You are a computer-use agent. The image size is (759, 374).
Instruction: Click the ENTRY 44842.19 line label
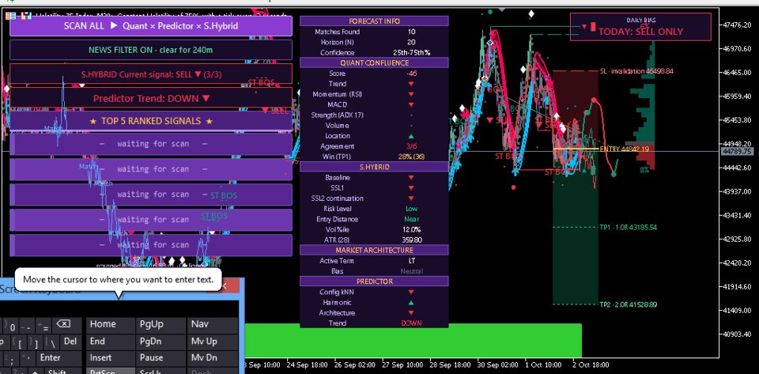[625, 149]
